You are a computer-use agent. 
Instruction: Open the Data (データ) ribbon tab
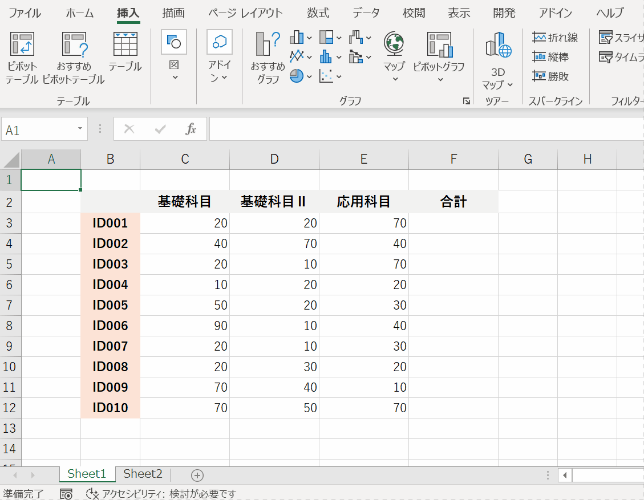tap(366, 13)
